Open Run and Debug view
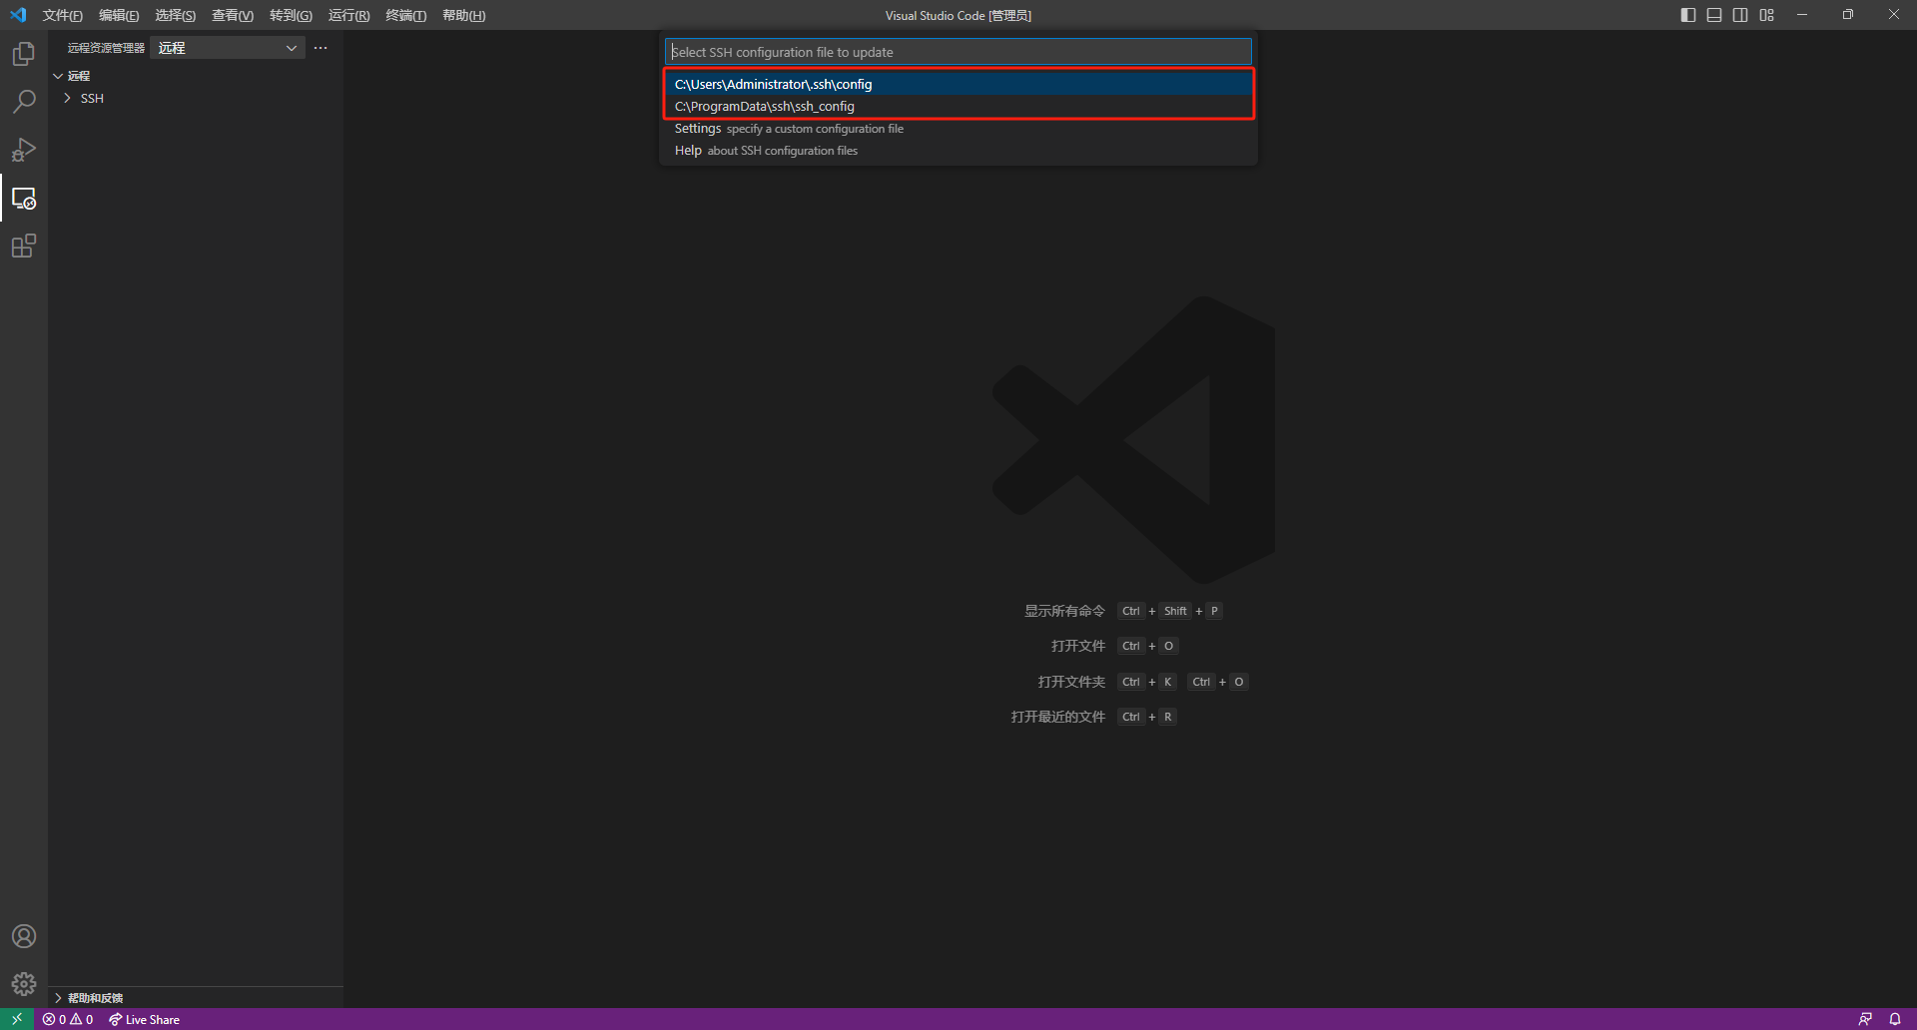Viewport: 1917px width, 1030px height. [24, 150]
